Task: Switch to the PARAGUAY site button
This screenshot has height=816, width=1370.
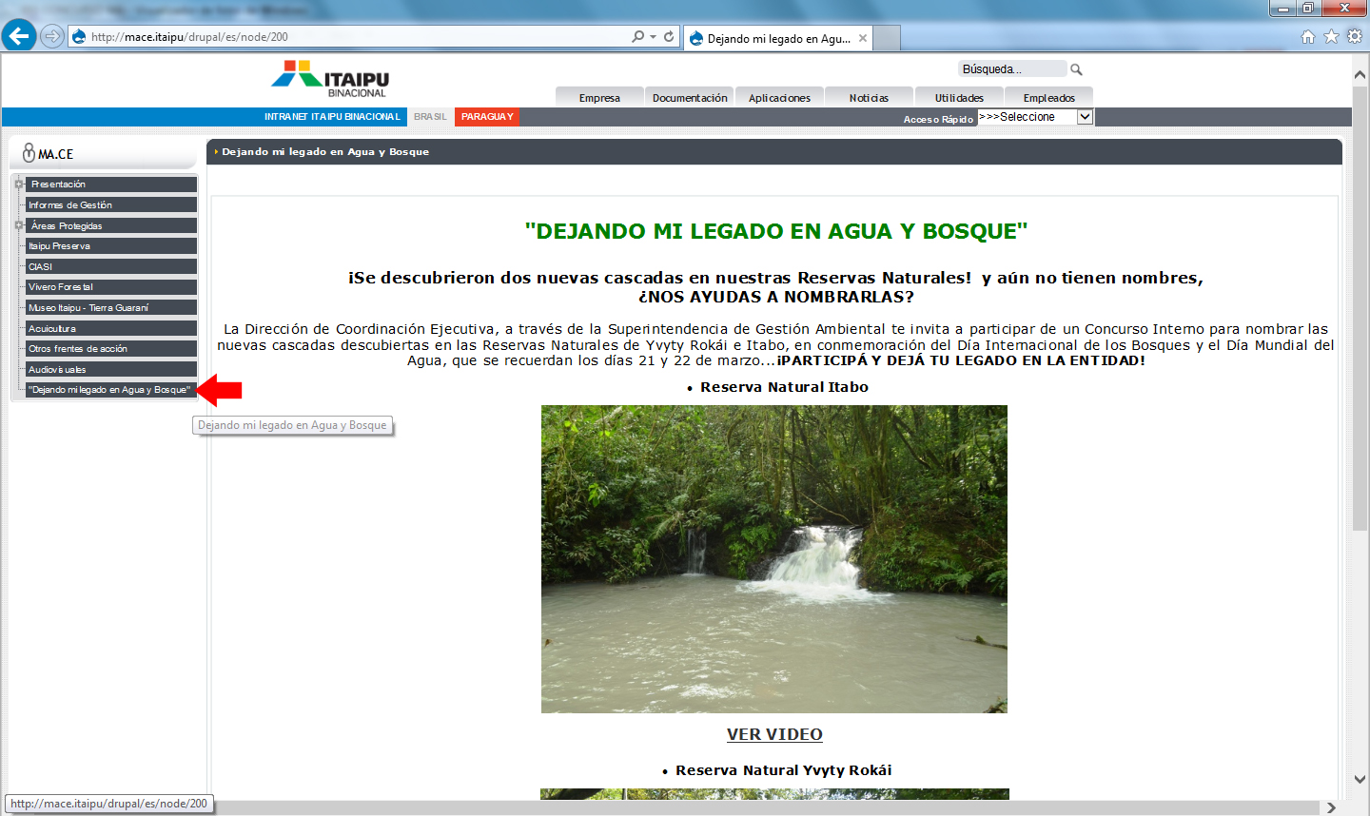Action: pyautogui.click(x=487, y=117)
